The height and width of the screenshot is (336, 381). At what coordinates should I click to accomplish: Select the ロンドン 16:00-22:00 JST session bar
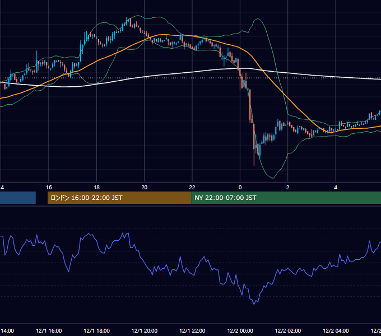119,198
